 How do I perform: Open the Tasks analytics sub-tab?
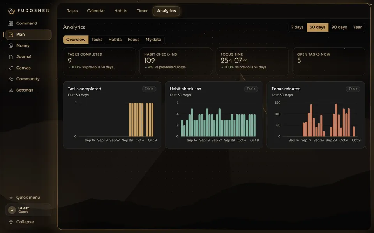pos(97,40)
